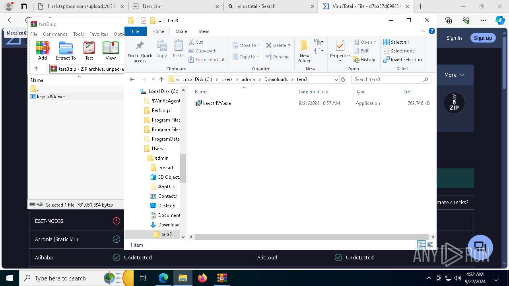Open Copy to dropdown
This screenshot has width=509, height=286.
[246, 57]
